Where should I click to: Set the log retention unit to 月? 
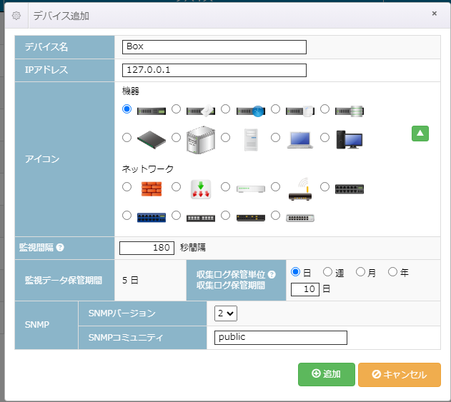360,272
